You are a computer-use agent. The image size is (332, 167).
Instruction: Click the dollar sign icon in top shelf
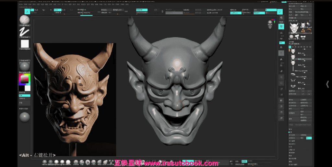point(162,11)
